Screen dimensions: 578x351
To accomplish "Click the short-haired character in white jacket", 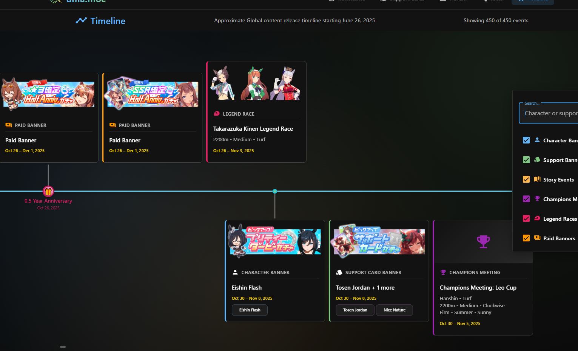I will click(x=223, y=83).
